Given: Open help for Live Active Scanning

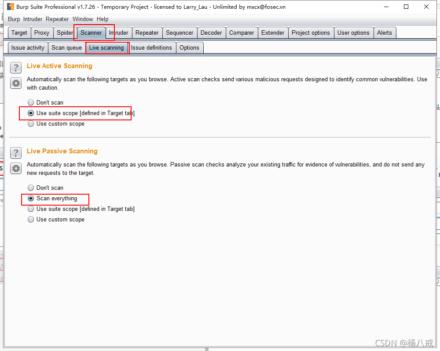Looking at the screenshot, I should pyautogui.click(x=16, y=68).
